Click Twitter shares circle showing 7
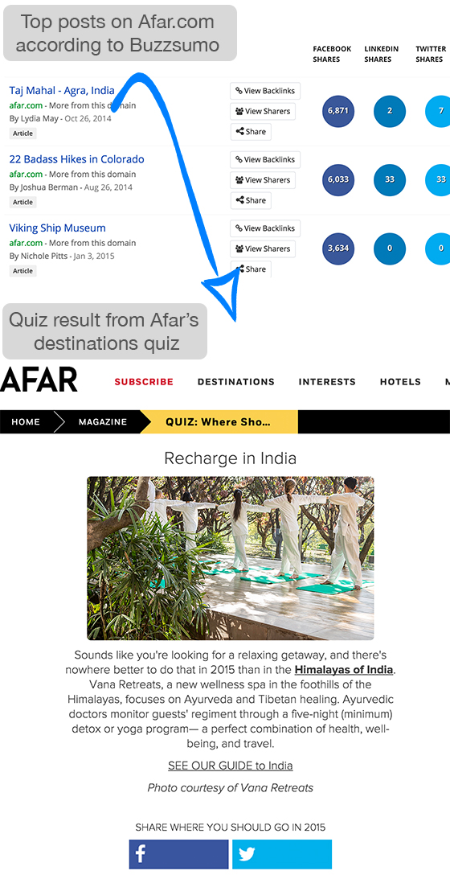The height and width of the screenshot is (879, 450). pyautogui.click(x=438, y=111)
